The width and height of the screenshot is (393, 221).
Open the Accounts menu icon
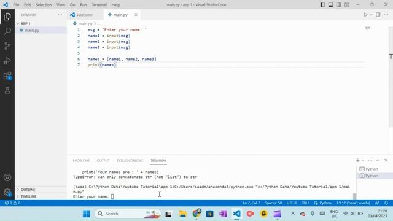pyautogui.click(x=7, y=177)
